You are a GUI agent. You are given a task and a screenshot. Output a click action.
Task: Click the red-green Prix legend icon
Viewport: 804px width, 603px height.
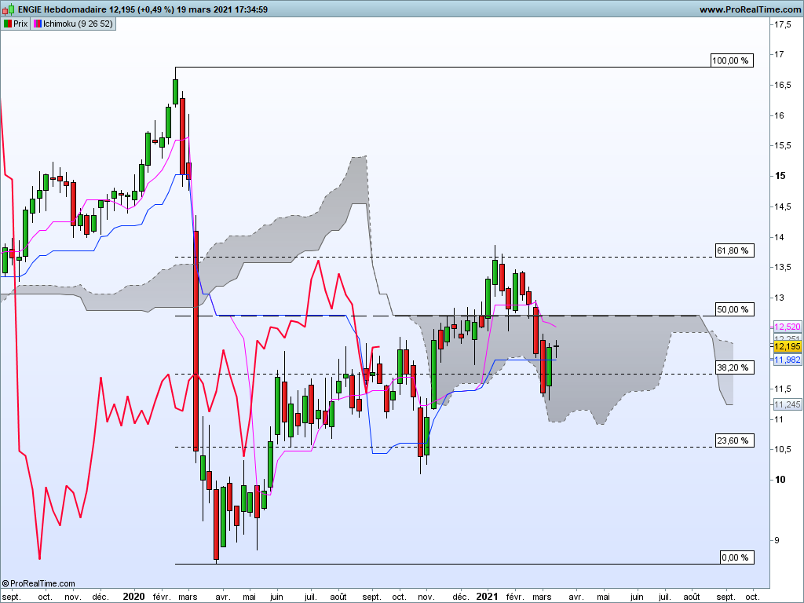7,24
